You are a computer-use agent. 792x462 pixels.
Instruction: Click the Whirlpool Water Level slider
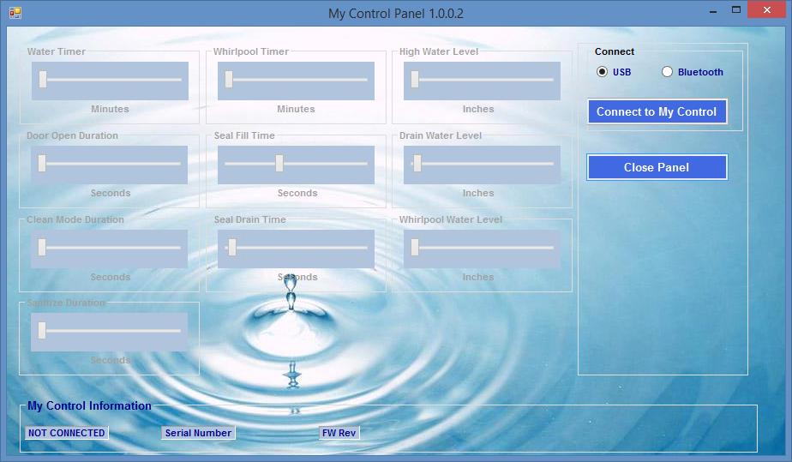point(482,249)
